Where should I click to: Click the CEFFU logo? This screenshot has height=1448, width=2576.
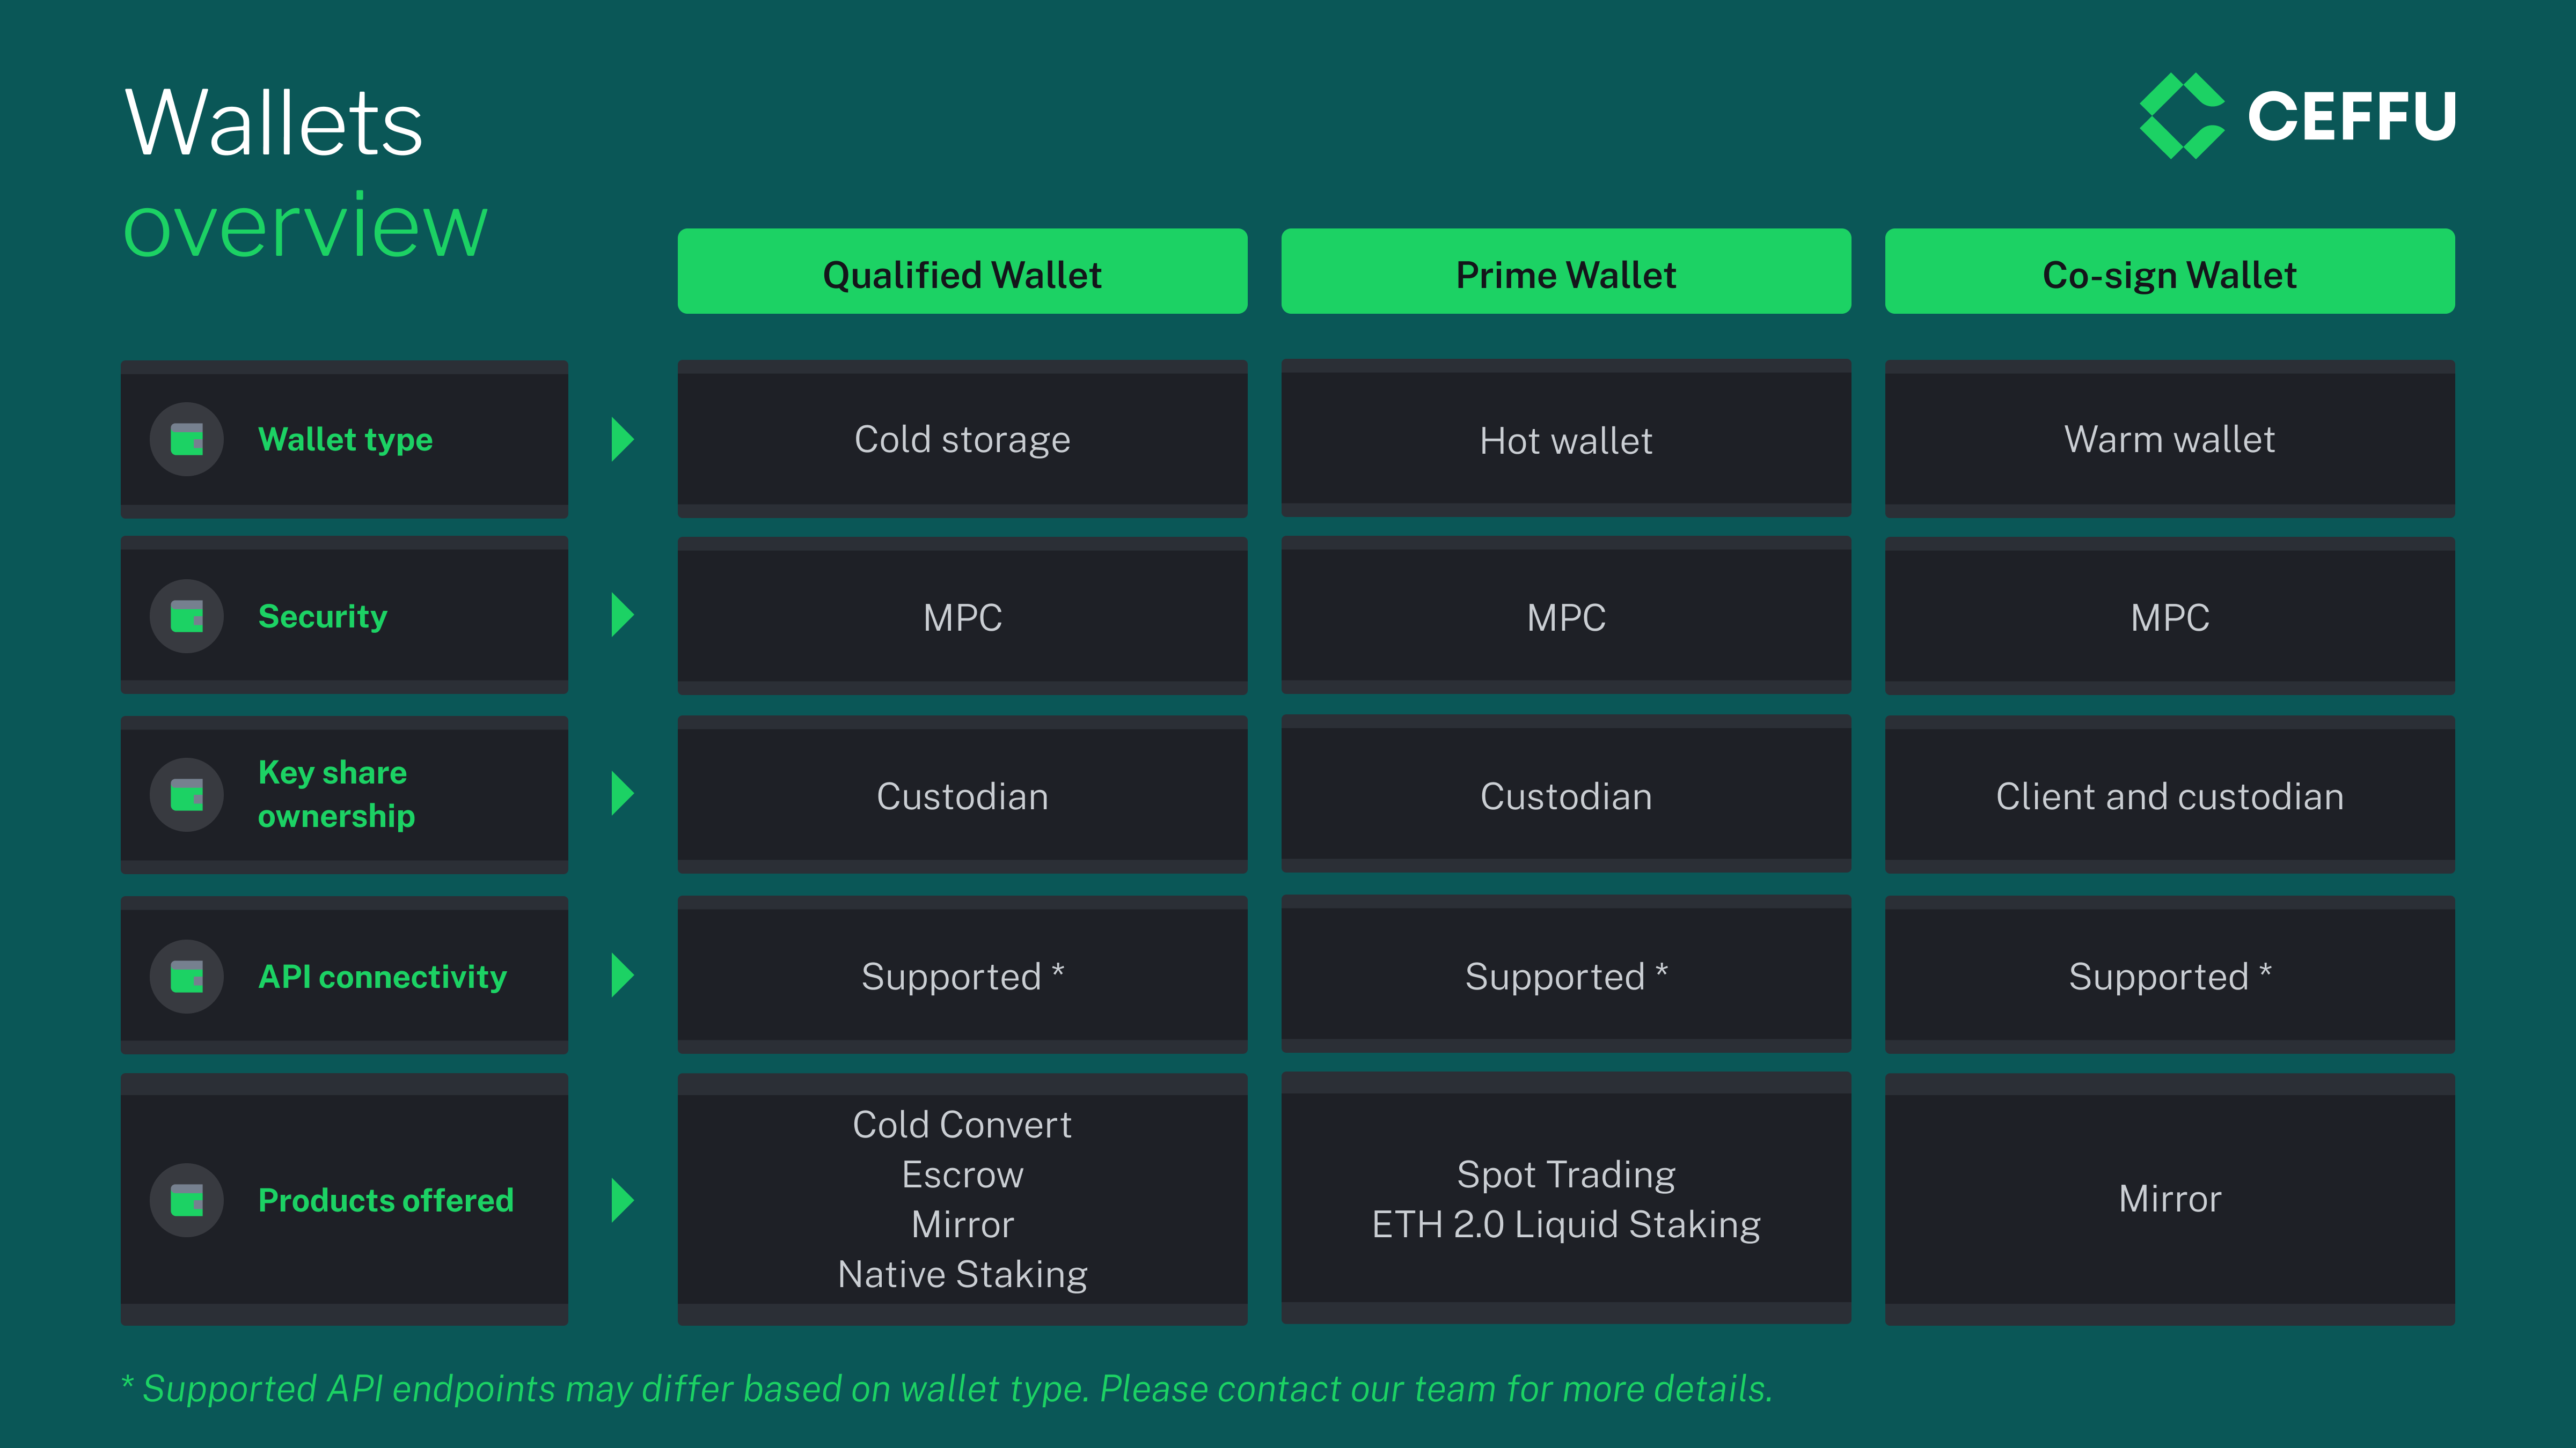pyautogui.click(x=2297, y=116)
